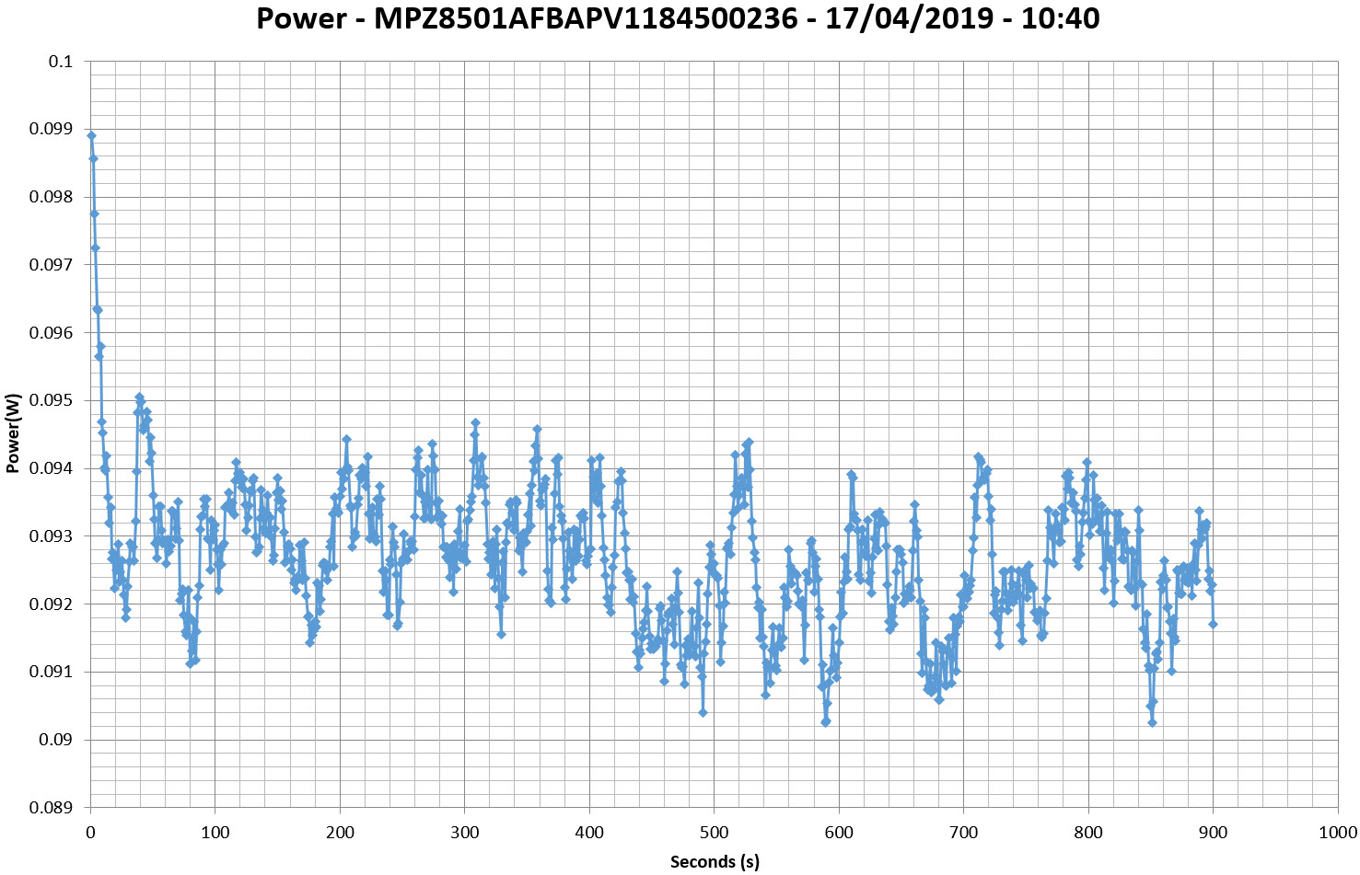
Task: Click the 1000 label on the x-axis
Action: (x=1338, y=834)
